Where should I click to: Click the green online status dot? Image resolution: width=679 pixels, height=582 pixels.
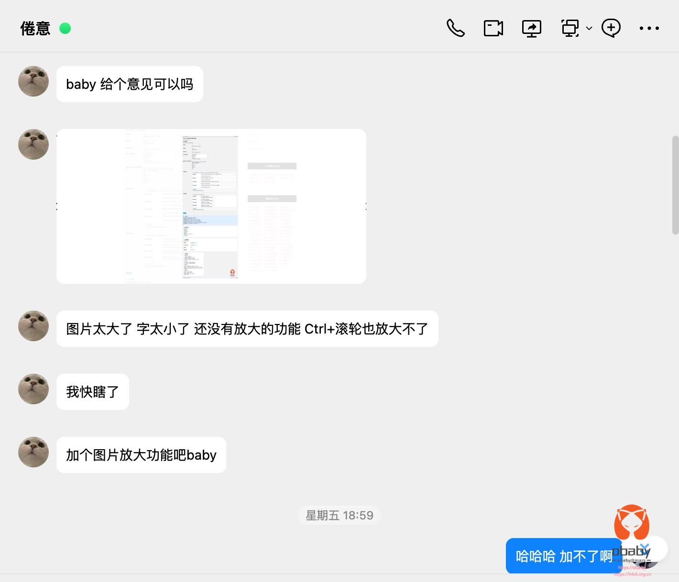coord(65,29)
